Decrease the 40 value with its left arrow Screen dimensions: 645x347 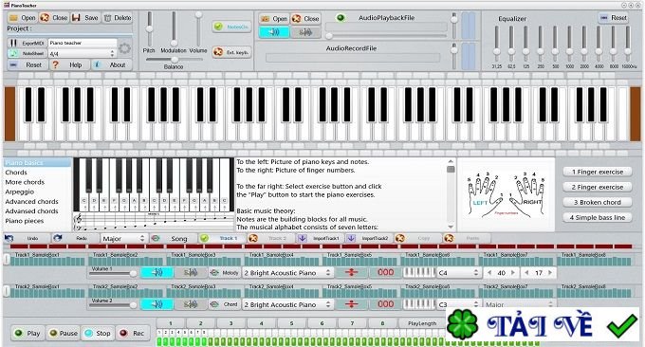pos(489,273)
